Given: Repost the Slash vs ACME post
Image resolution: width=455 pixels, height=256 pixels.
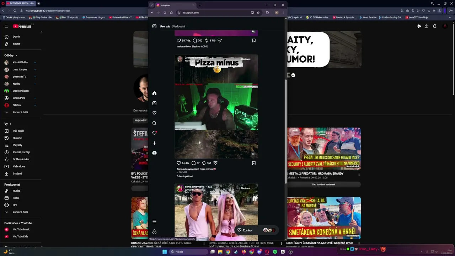Looking at the screenshot, I should 207,41.
